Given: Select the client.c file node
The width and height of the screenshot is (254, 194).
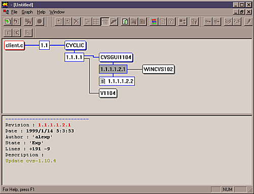Looking at the screenshot, I should click(x=14, y=45).
